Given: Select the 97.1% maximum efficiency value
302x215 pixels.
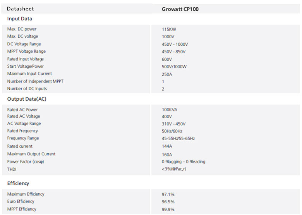Looking at the screenshot, I should (x=168, y=194).
